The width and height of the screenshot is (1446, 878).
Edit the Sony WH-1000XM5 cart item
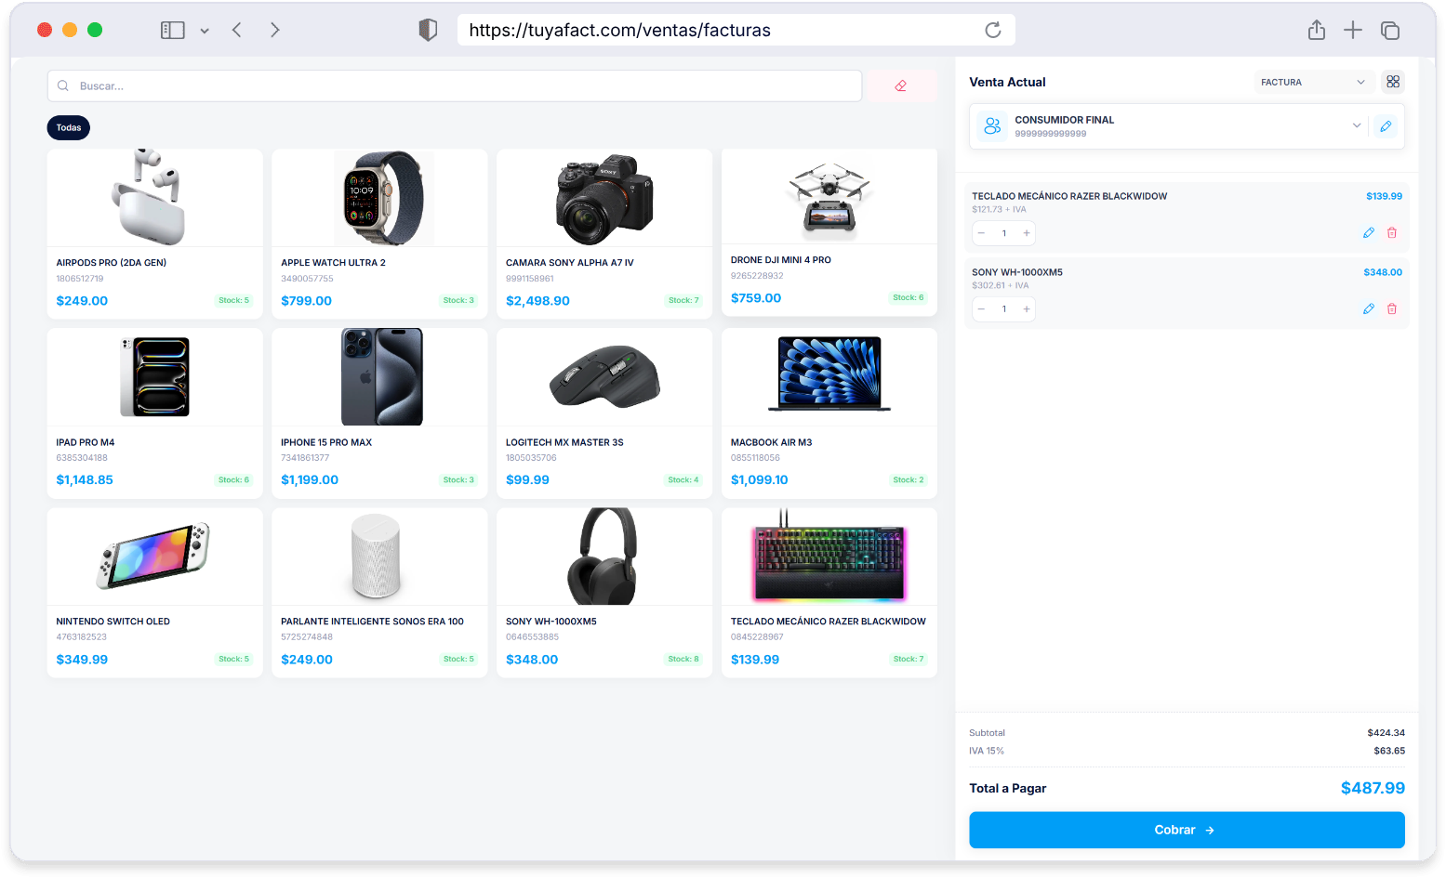1368,309
